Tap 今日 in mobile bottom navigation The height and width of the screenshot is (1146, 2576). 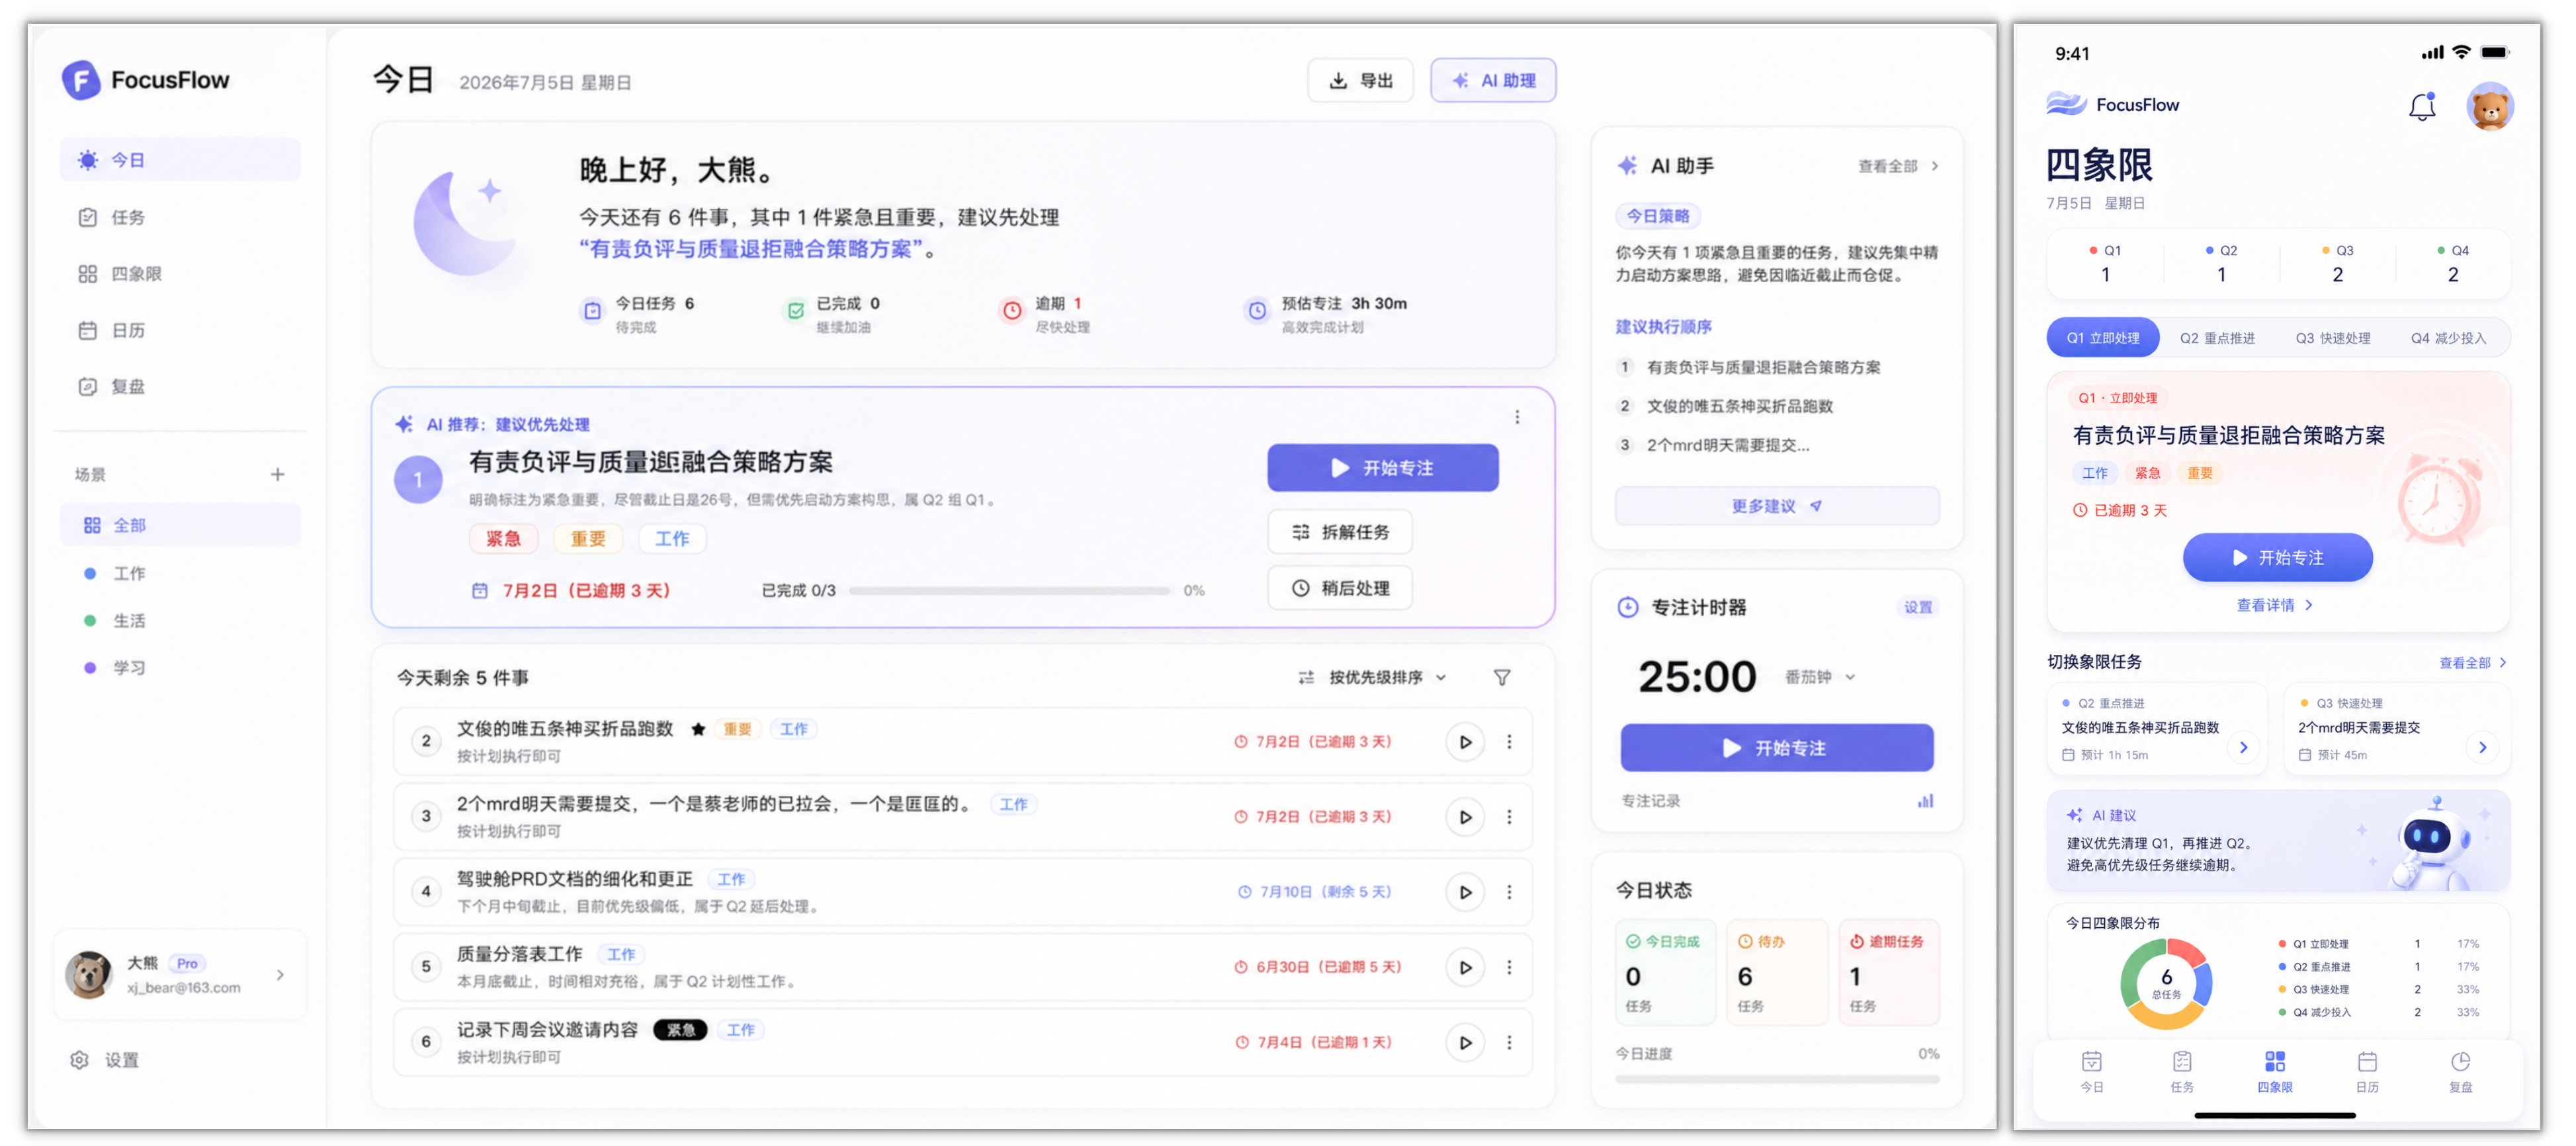click(2091, 1071)
